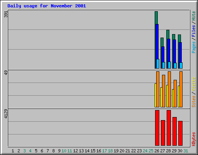This screenshot has width=198, height=155.
Task: Select the orange Sites bar for day 26
Action: click(158, 89)
